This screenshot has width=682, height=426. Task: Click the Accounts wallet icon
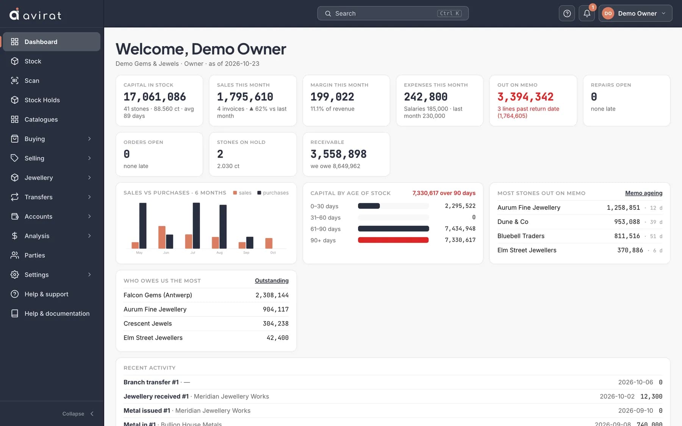[x=15, y=216]
